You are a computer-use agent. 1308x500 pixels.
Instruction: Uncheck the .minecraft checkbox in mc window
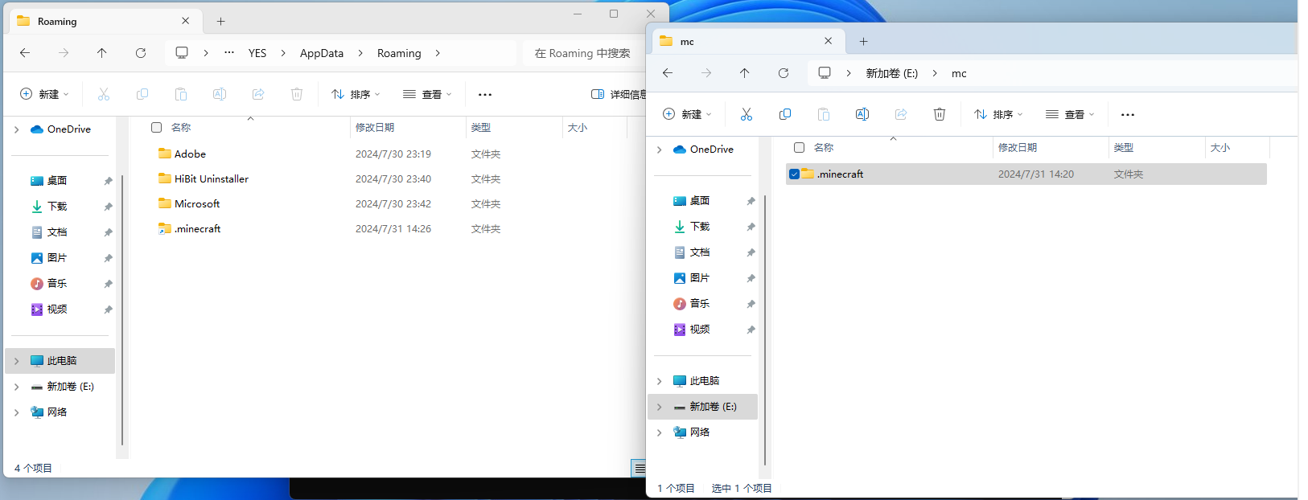(x=794, y=174)
